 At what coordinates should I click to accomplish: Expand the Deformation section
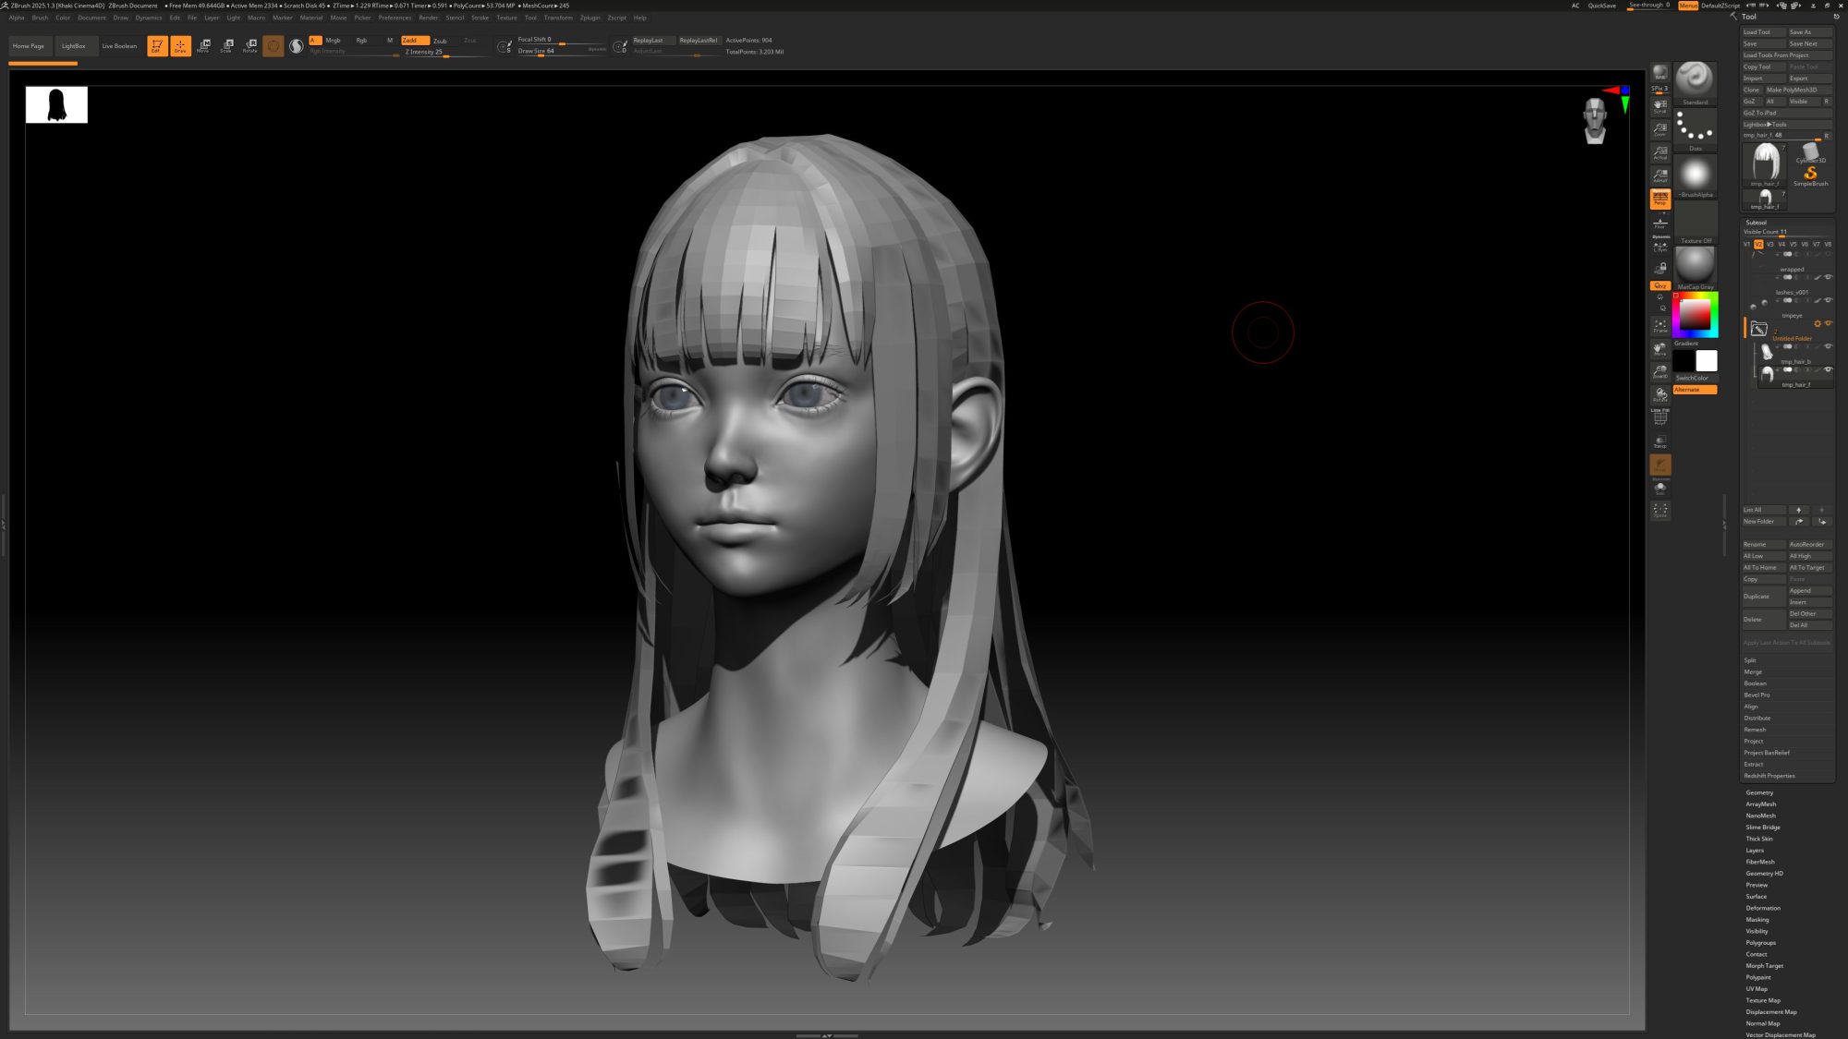click(1762, 908)
